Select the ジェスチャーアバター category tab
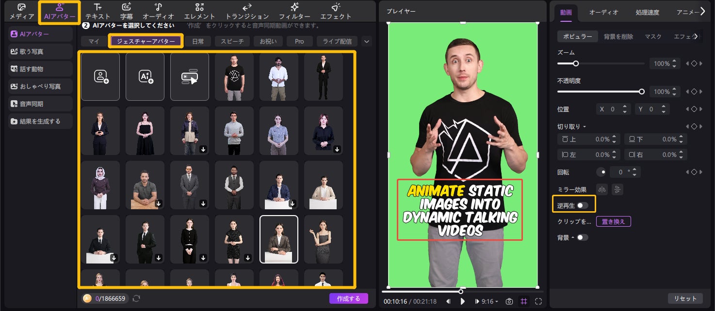 point(146,41)
